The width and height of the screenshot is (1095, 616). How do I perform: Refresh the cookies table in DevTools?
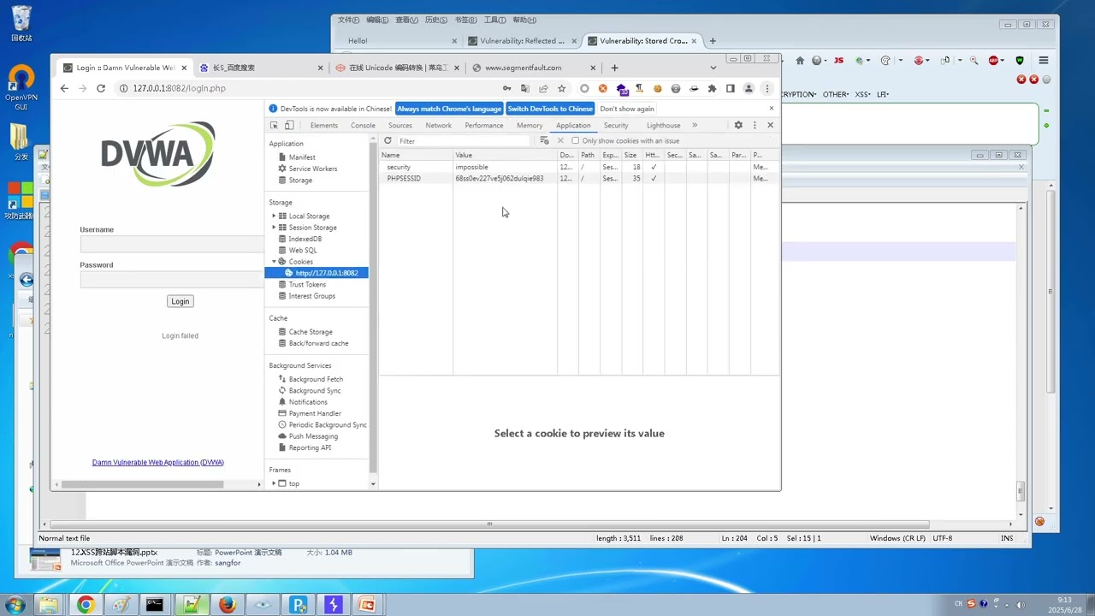coord(388,140)
